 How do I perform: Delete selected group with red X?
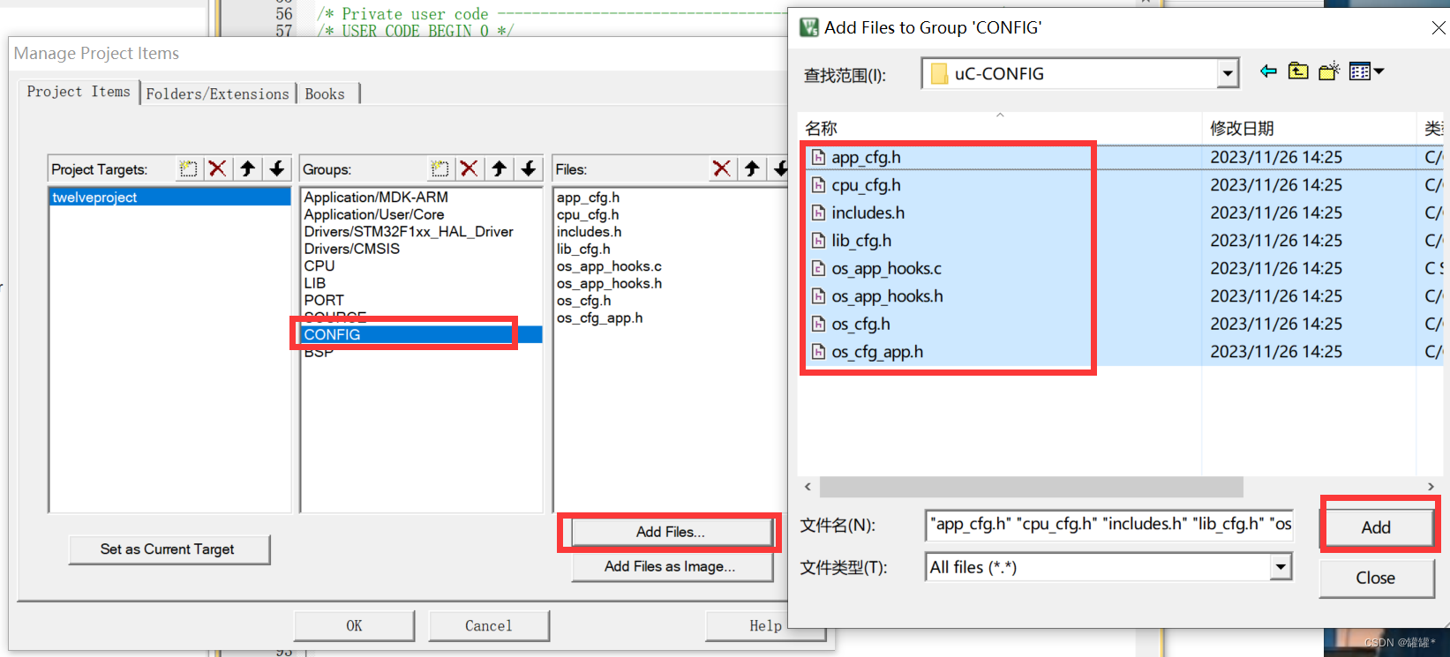(x=470, y=168)
